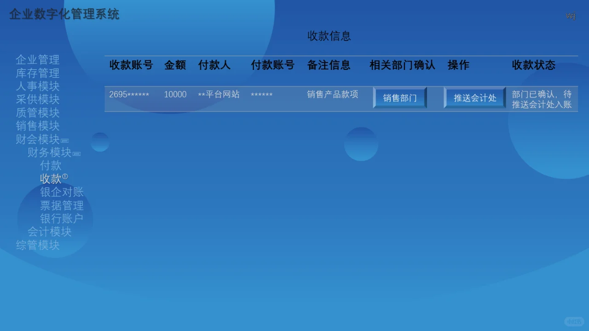
Task: Select the 财务模块 label in the sidebar
Action: point(49,152)
